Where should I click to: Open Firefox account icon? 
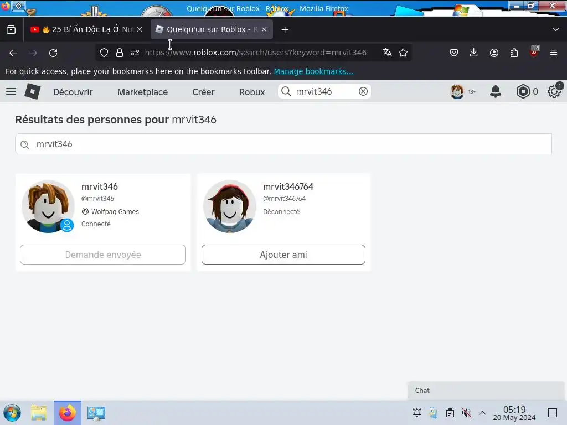(x=494, y=53)
